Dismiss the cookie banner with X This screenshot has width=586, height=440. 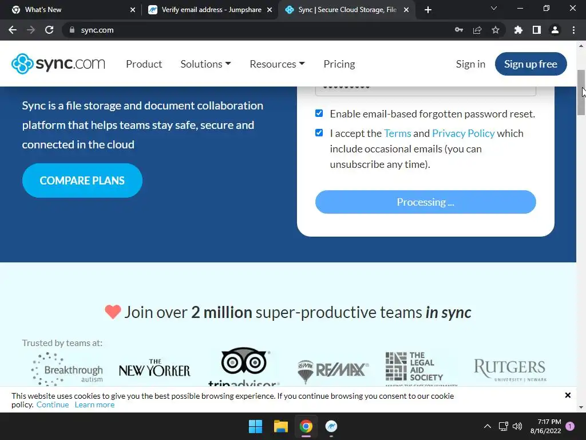click(568, 395)
